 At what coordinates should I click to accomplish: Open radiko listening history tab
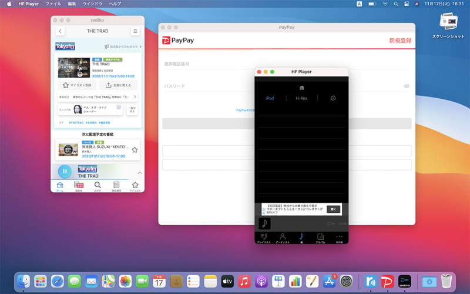(116, 186)
